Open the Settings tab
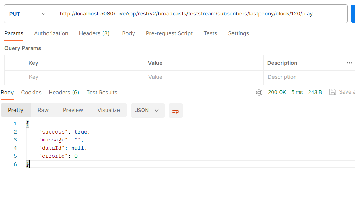Viewport: 355px width, 216px height. [238, 33]
